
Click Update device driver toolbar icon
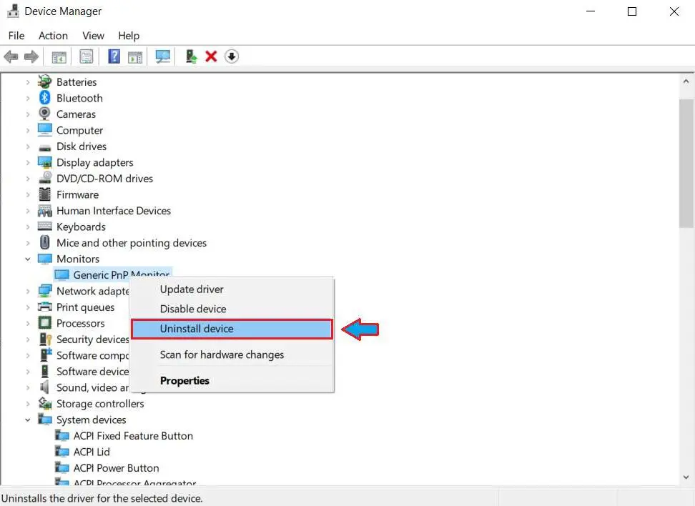(191, 56)
